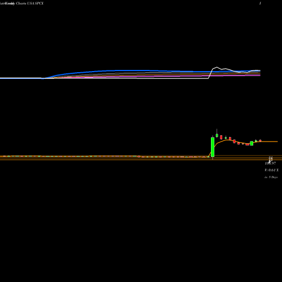The width and height of the screenshot is (282, 282).
Task: Select the first red candle after the peak
Action: click(221, 137)
